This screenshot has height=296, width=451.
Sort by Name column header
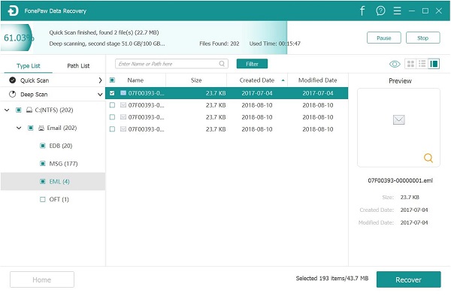tap(135, 80)
